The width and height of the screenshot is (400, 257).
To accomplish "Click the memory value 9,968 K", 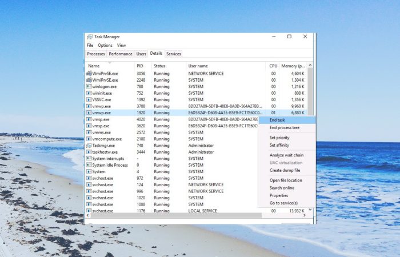I will [298, 106].
